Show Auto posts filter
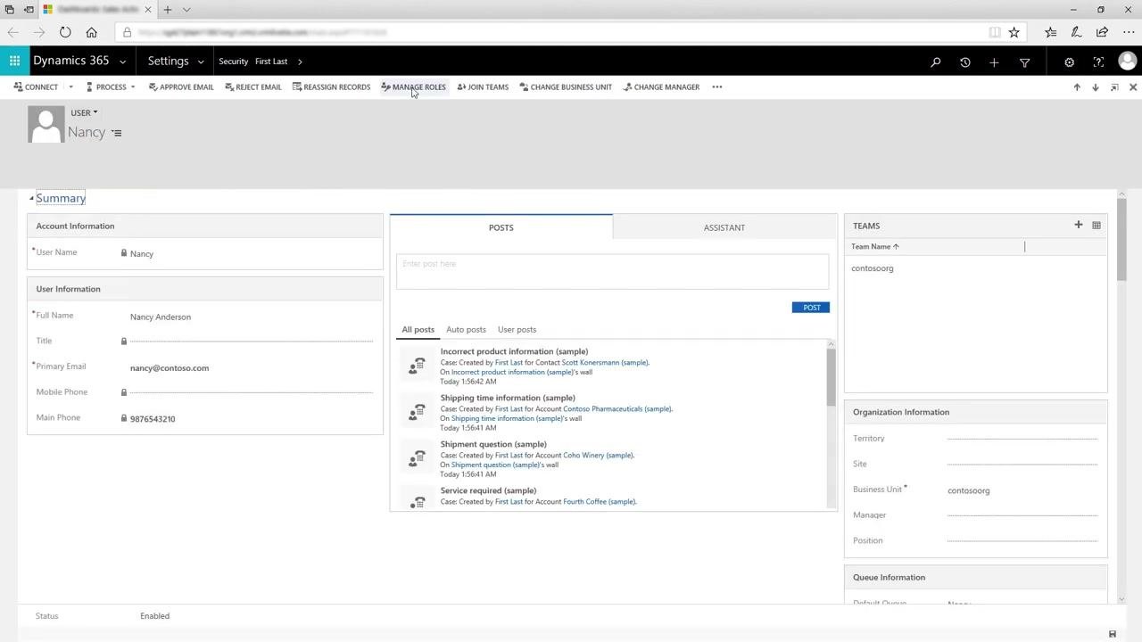The width and height of the screenshot is (1142, 642). [466, 330]
